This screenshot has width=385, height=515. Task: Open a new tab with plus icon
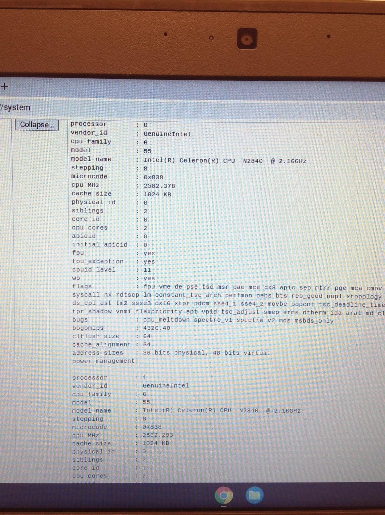point(5,86)
